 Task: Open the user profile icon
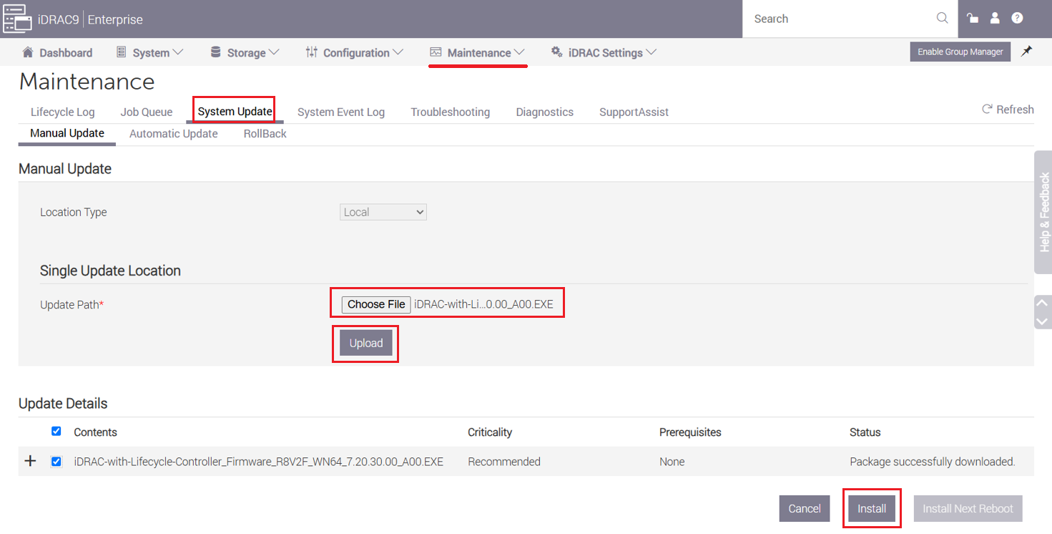point(995,19)
